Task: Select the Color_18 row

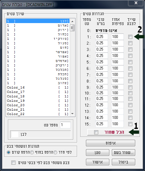Action: coord(38,96)
